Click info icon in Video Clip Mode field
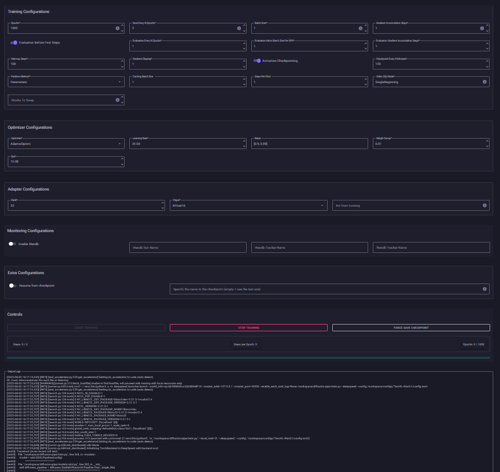This screenshot has width=500, height=472. (x=484, y=82)
